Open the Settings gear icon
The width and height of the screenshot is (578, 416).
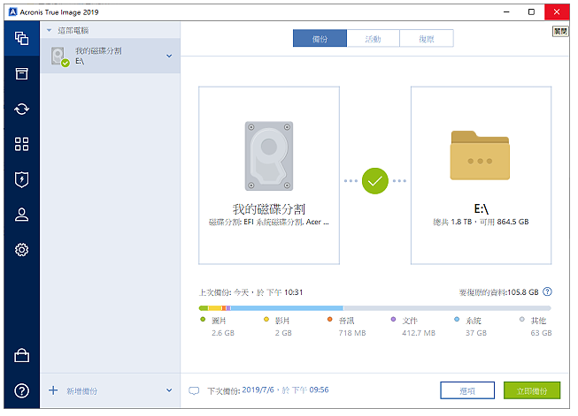[x=22, y=250]
